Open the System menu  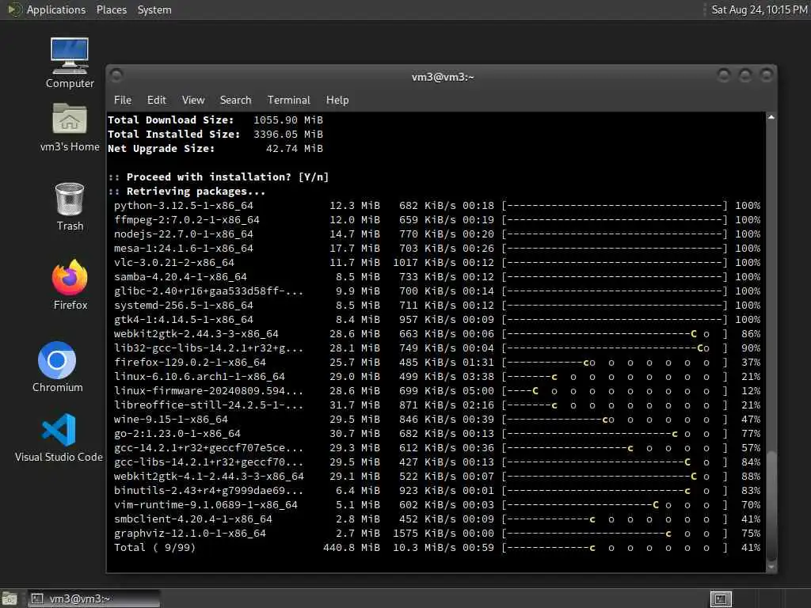tap(154, 9)
